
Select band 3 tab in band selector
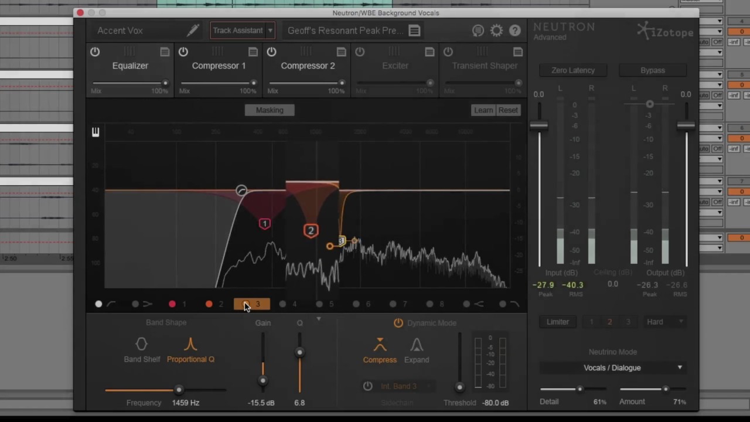[x=251, y=304]
